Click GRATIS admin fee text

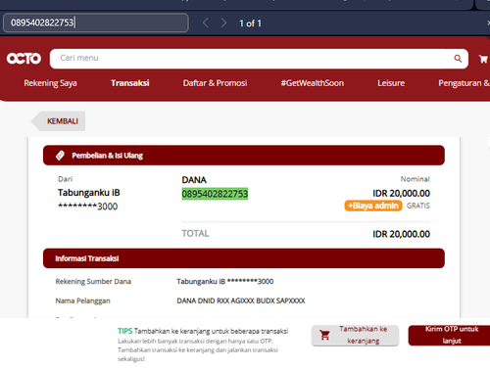(418, 206)
